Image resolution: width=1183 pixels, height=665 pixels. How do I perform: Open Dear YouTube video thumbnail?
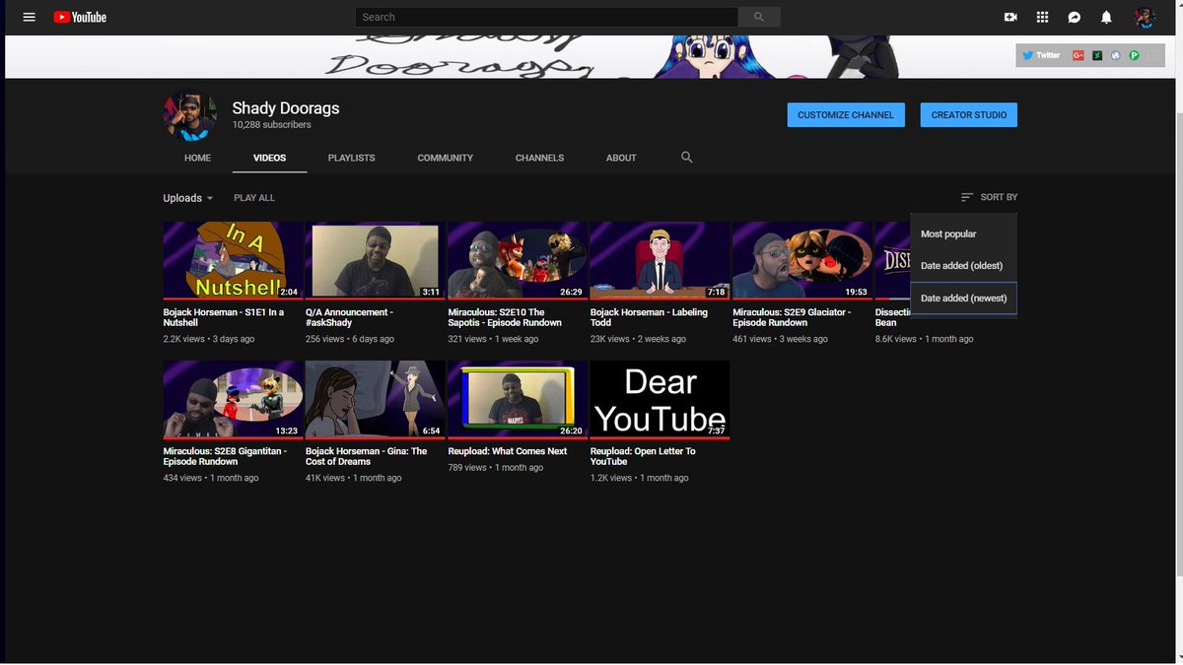(x=661, y=399)
